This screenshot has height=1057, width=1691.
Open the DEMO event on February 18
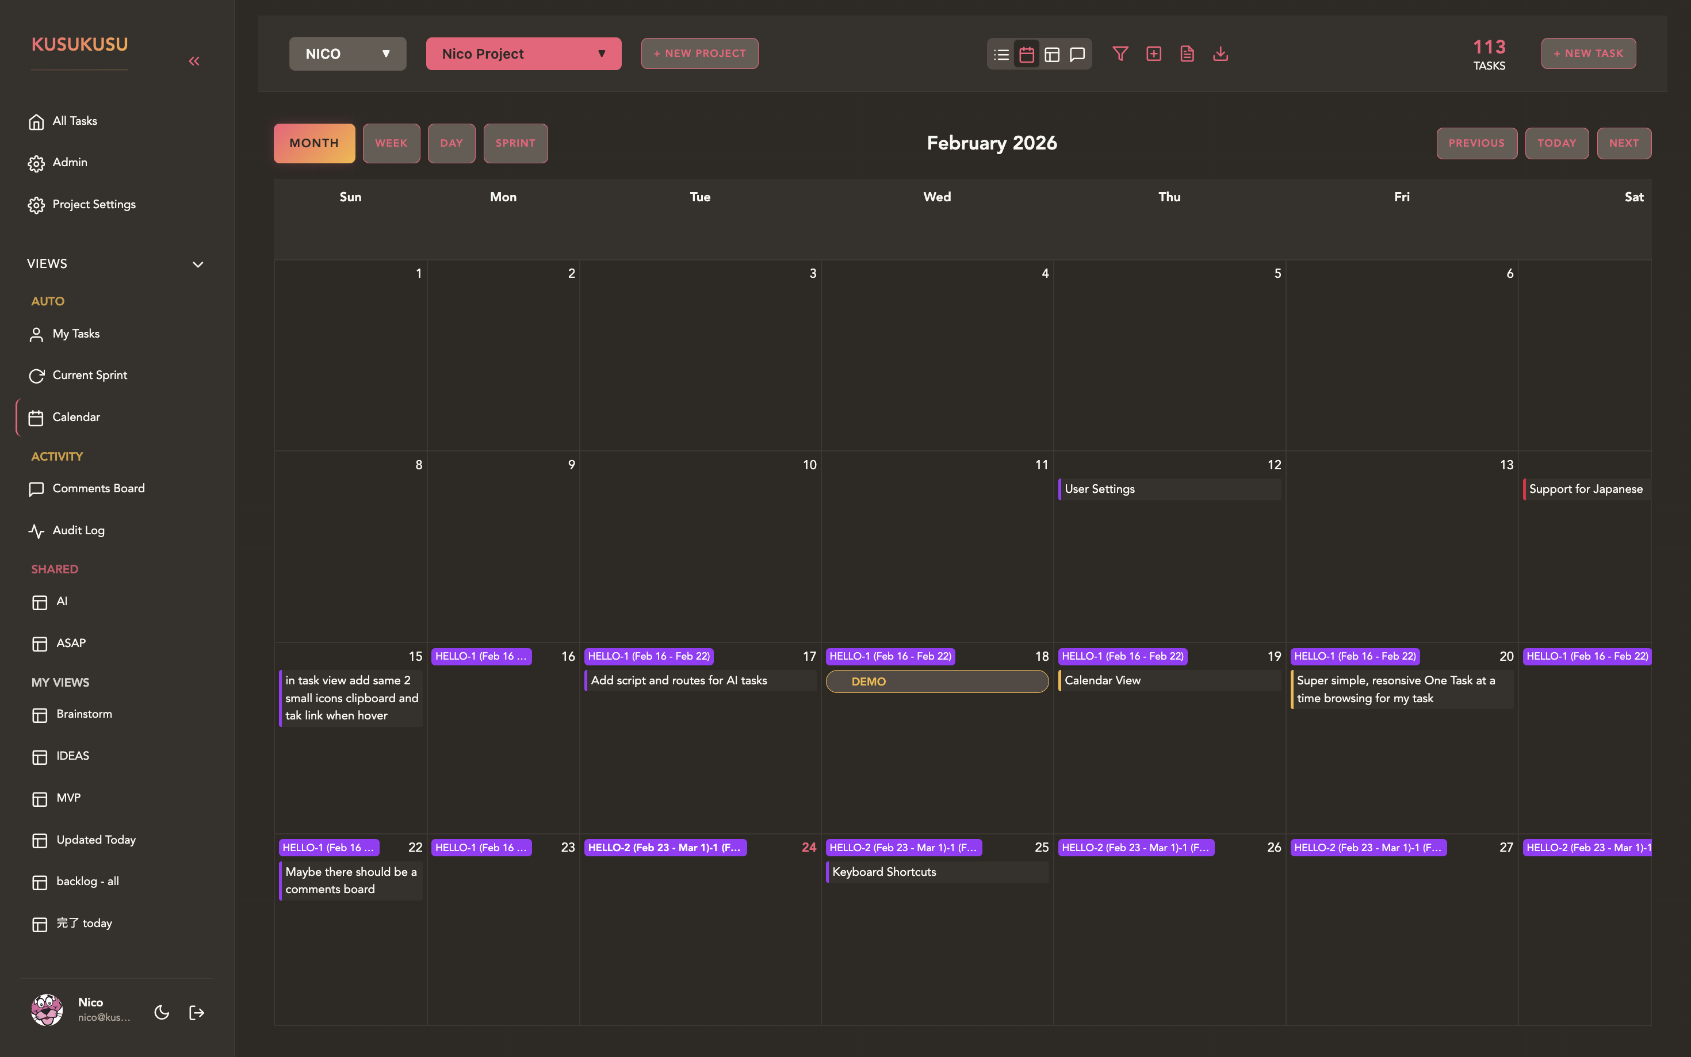[936, 681]
